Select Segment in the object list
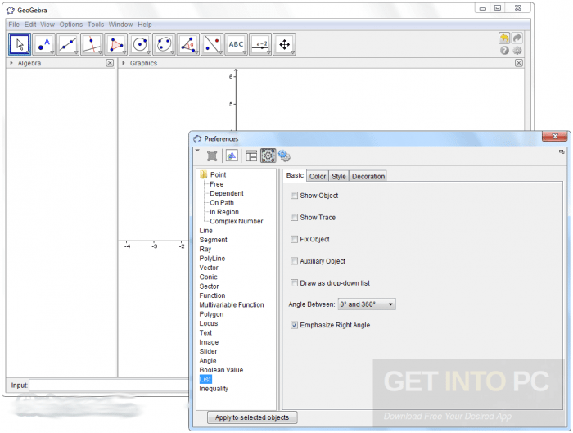The height and width of the screenshot is (433, 573). (214, 240)
